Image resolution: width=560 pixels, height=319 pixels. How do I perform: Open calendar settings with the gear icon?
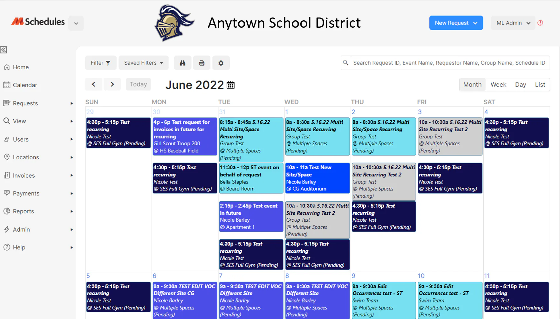coord(221,63)
